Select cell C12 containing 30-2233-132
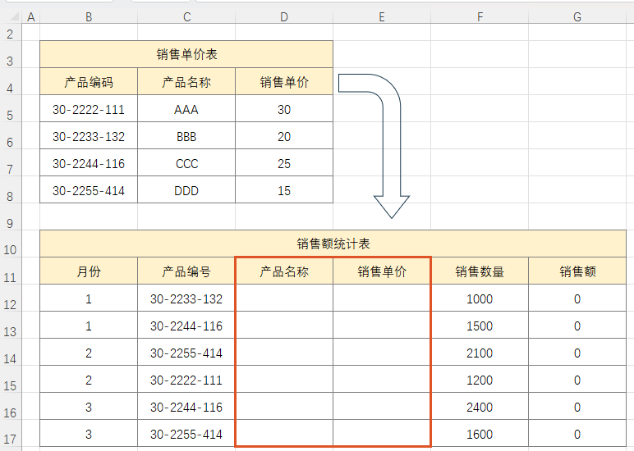 [x=186, y=298]
